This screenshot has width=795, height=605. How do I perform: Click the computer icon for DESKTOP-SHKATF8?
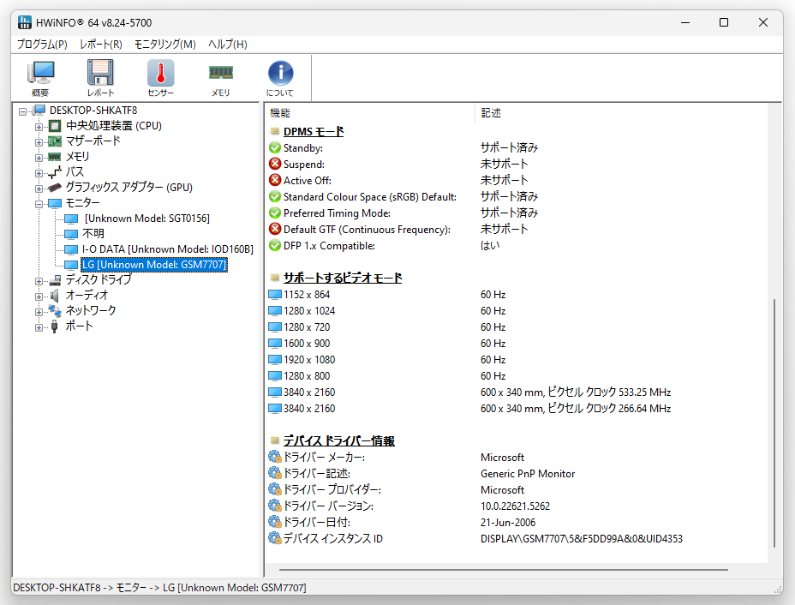tap(39, 111)
